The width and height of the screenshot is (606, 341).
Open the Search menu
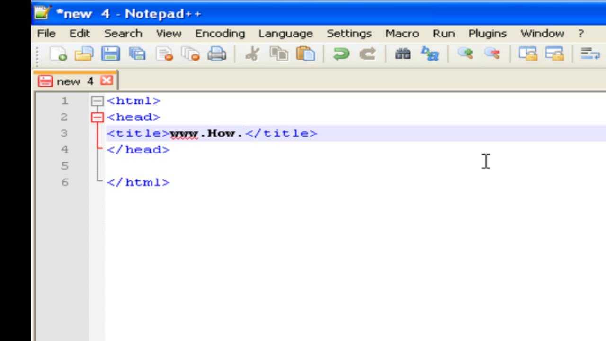tap(123, 34)
